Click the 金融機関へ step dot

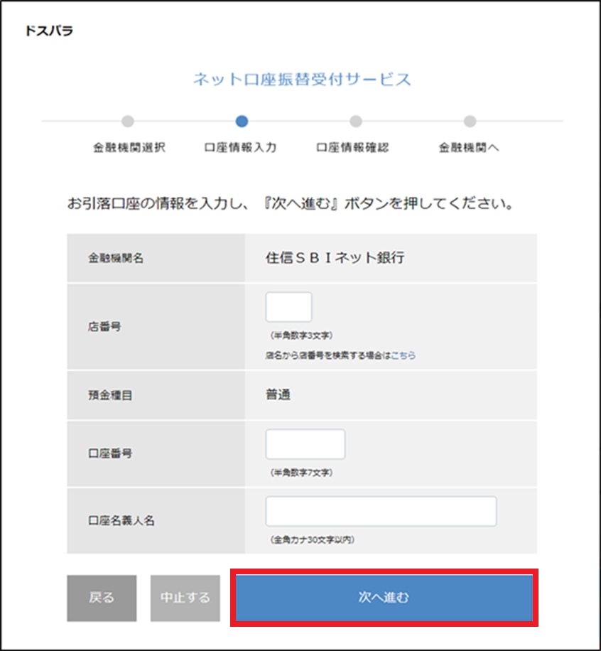pos(470,122)
